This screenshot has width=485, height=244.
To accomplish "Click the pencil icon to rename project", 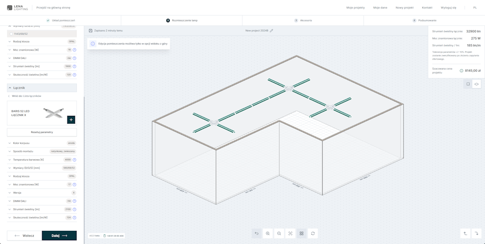I will 271,31.
